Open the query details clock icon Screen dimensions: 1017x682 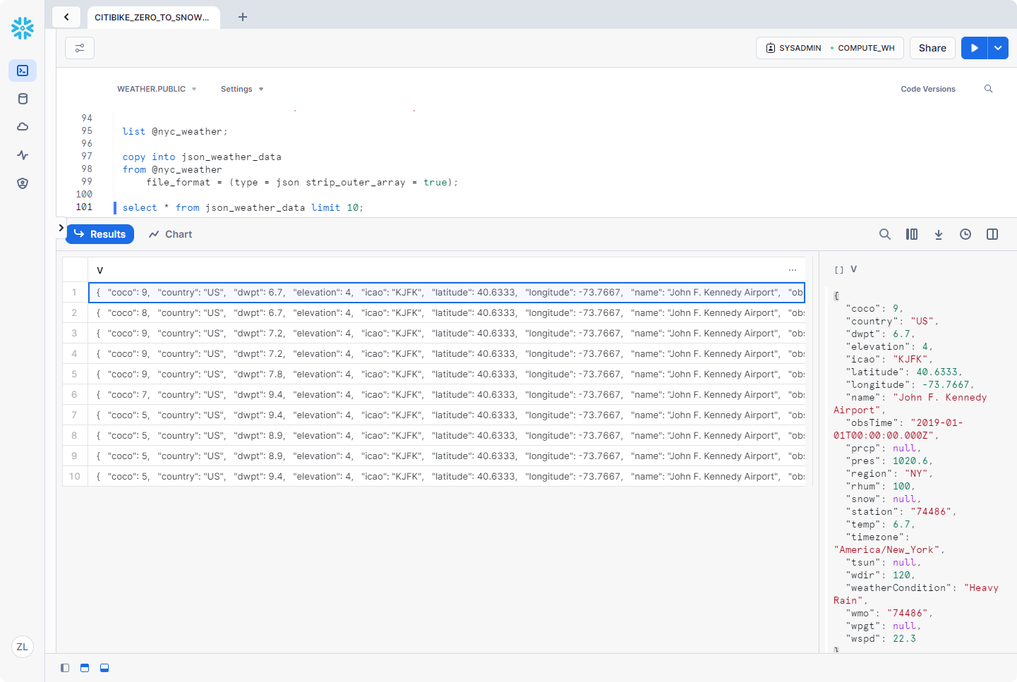coord(965,234)
